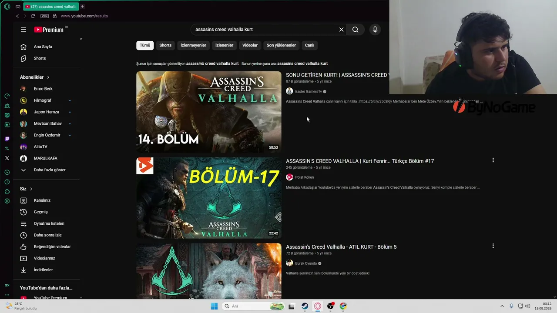Visit the Burak Oyunda channel
Image resolution: width=557 pixels, height=313 pixels.
pyautogui.click(x=306, y=263)
